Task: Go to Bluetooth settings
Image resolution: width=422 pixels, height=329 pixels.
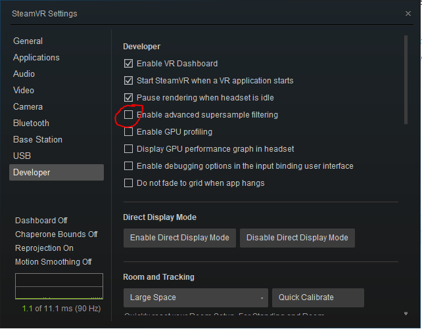Action: click(x=31, y=123)
